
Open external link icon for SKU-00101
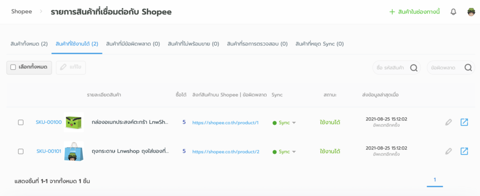[464, 151]
